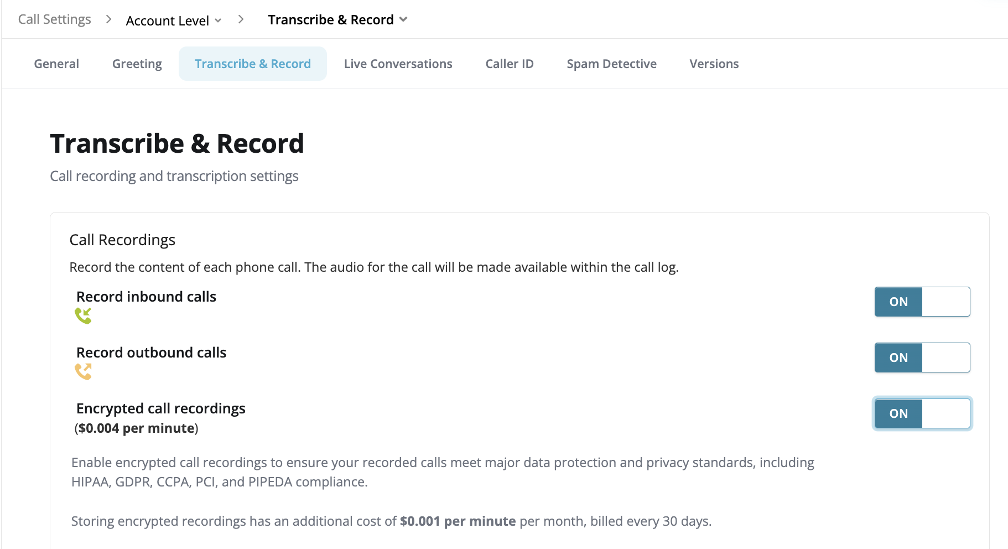
Task: Click the green inbound call phone icon
Action: click(83, 316)
